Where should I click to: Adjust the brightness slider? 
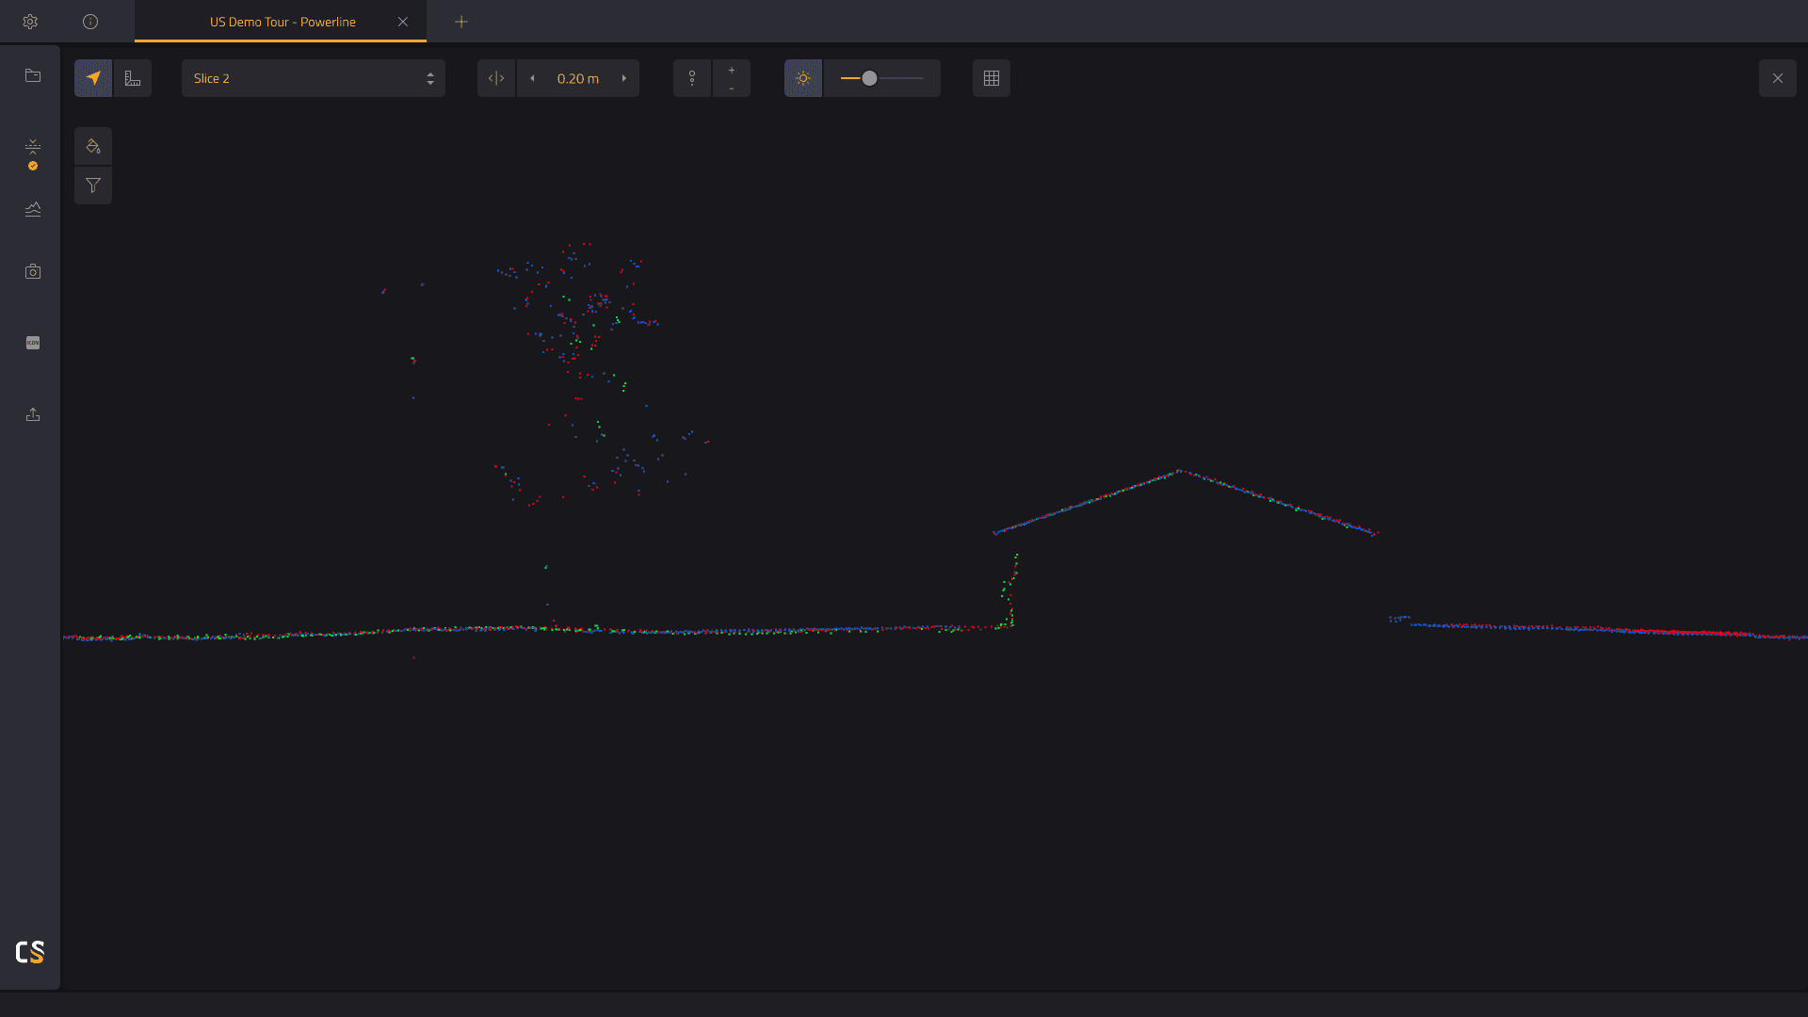tap(868, 79)
